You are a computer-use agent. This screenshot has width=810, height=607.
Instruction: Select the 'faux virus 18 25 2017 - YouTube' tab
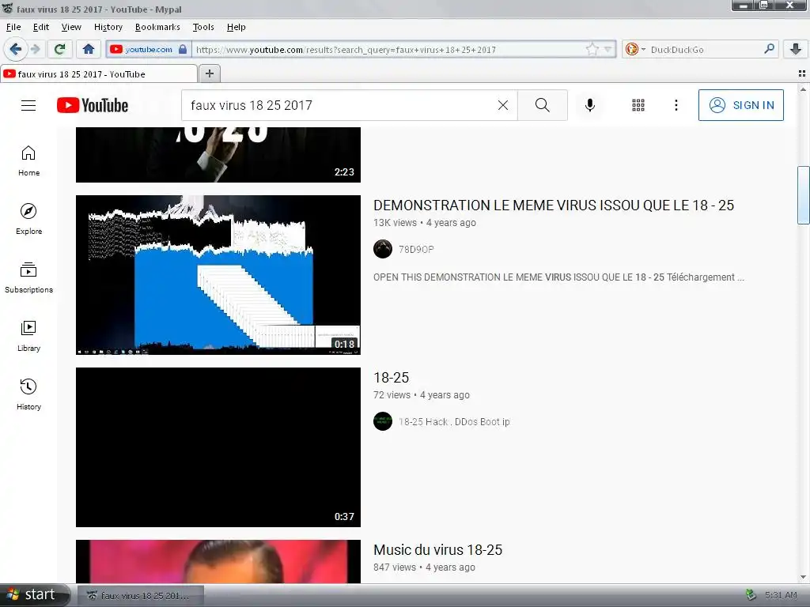pos(99,74)
